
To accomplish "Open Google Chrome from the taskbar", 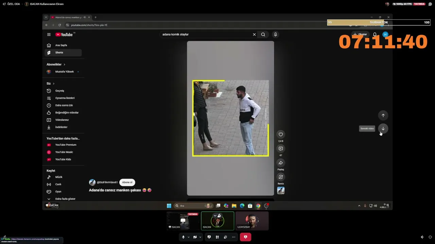I will pyautogui.click(x=258, y=206).
